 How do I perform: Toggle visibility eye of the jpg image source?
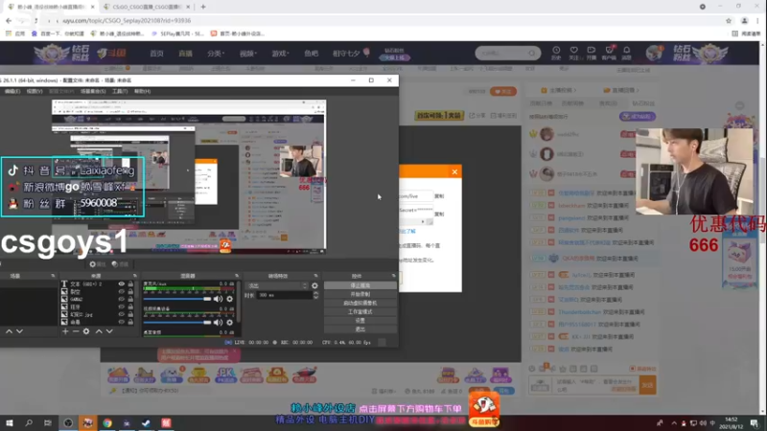coord(122,314)
